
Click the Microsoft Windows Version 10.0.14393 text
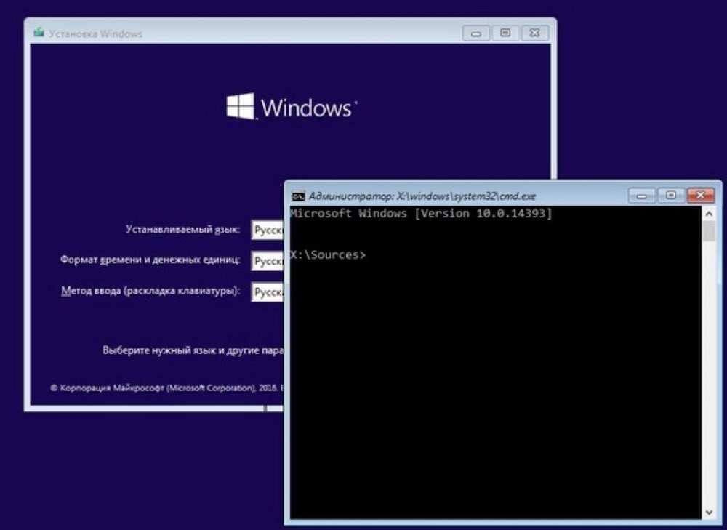[421, 213]
